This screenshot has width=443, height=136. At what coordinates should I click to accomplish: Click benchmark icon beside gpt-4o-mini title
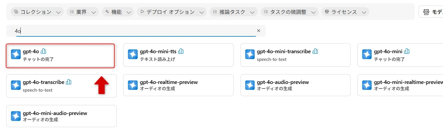(x=407, y=51)
